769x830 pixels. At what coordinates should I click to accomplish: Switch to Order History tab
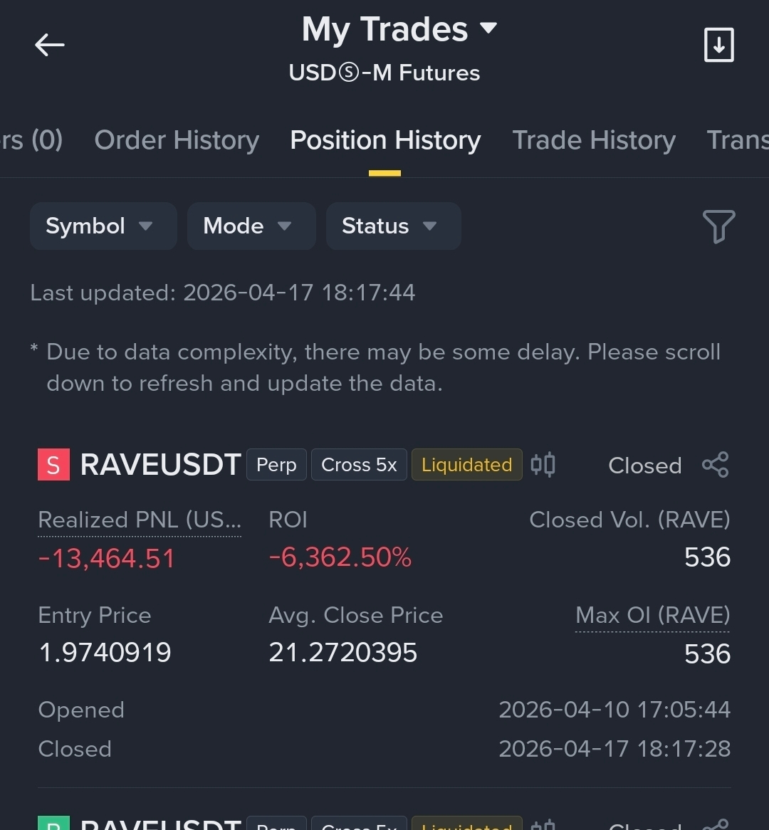tap(177, 140)
